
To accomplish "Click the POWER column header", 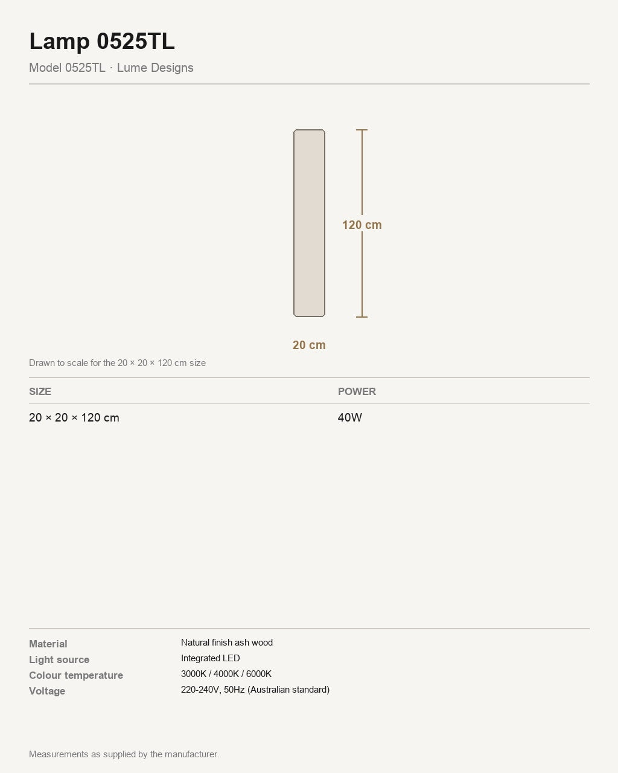I will click(x=357, y=391).
